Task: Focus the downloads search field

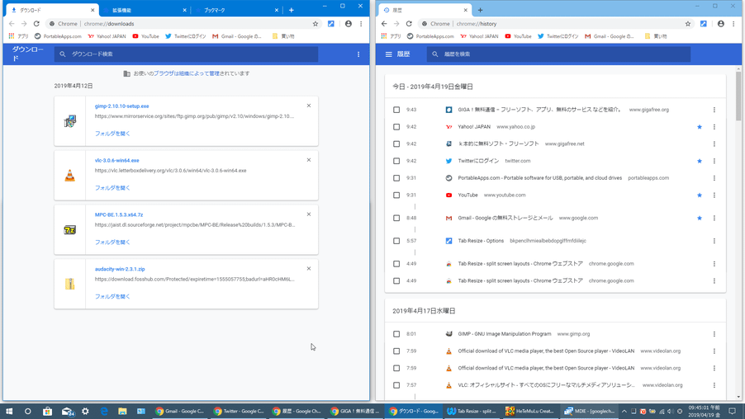Action: [x=187, y=54]
